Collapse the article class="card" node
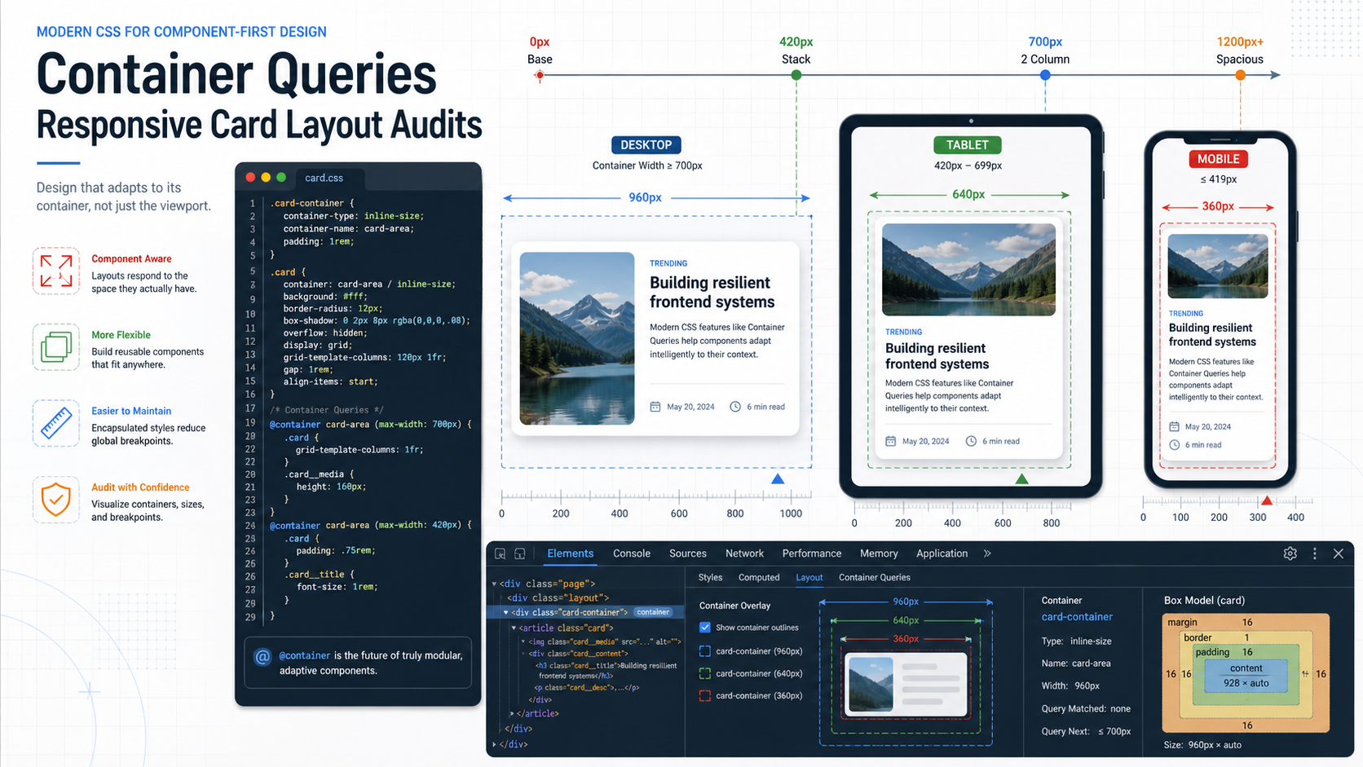Image resolution: width=1363 pixels, height=767 pixels. (x=514, y=628)
